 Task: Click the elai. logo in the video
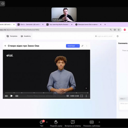tap(10, 56)
